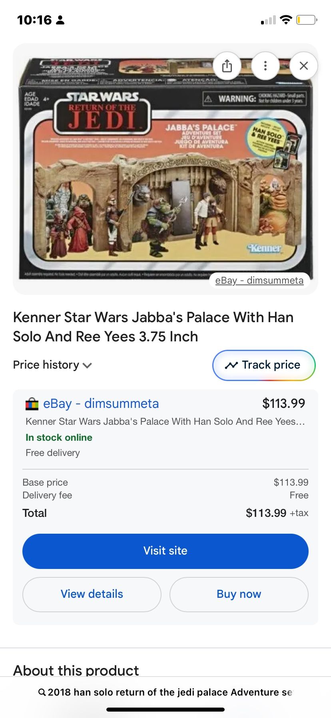
Task: Click the underlined source caption on the product image
Action: coord(259,280)
